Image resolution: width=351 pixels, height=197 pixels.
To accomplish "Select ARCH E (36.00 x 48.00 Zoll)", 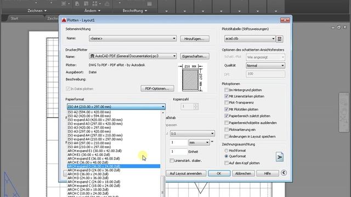I will [x=114, y=163].
